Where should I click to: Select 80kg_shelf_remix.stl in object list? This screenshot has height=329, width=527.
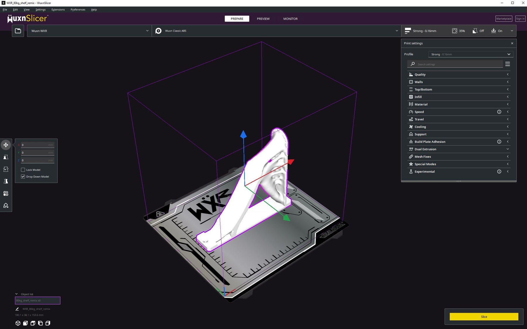[37, 301]
